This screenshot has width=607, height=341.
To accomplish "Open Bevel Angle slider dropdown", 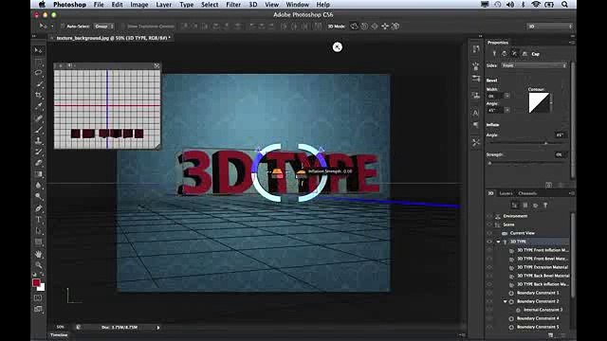I will click(507, 110).
